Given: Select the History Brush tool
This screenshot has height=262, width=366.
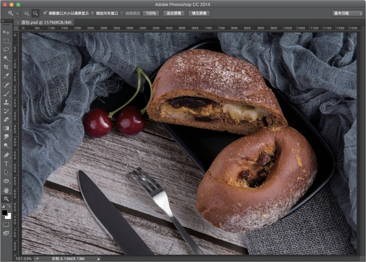Looking at the screenshot, I should point(6,111).
